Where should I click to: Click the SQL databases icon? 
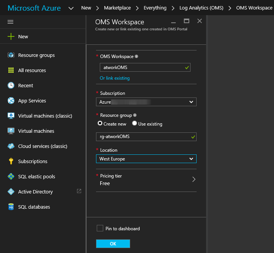pos(11,207)
